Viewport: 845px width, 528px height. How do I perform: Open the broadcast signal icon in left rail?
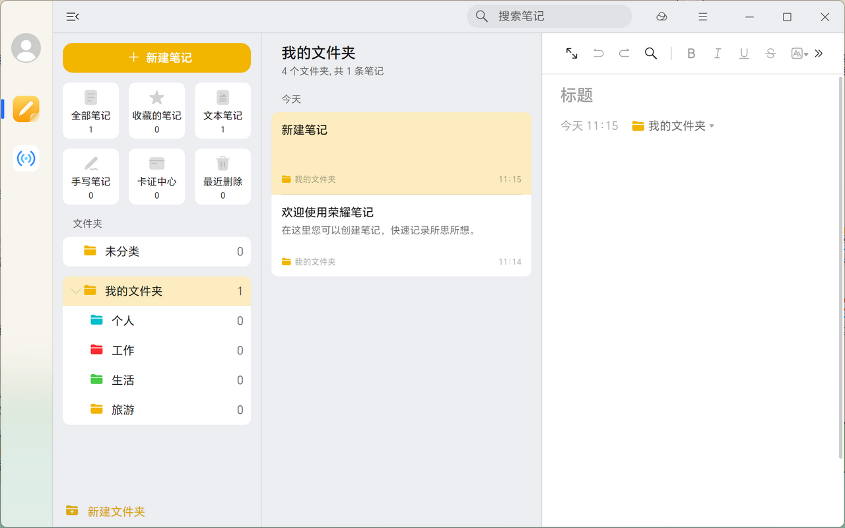(26, 158)
